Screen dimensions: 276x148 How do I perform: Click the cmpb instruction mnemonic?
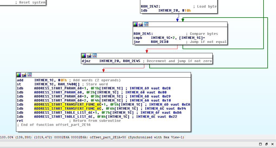coord(138,38)
